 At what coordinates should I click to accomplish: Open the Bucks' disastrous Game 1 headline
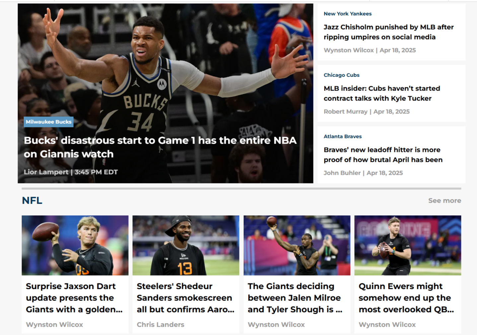pyautogui.click(x=160, y=147)
